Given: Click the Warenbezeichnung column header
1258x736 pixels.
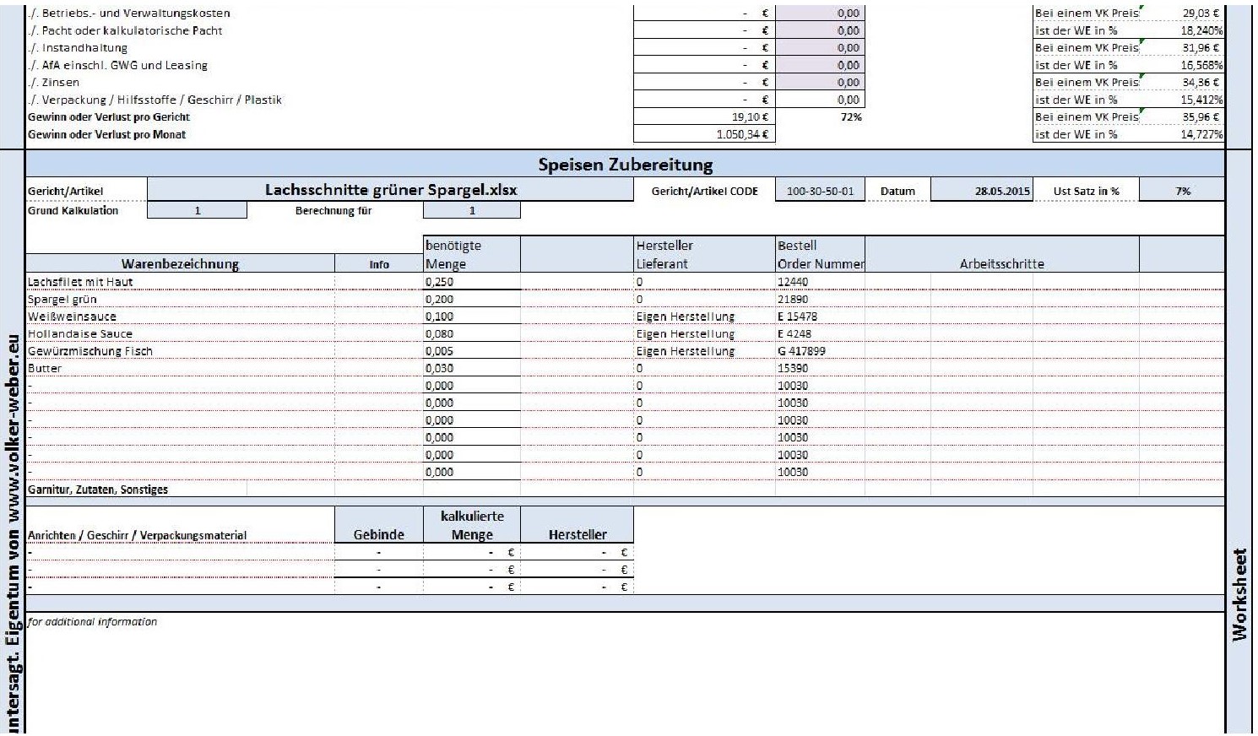Looking at the screenshot, I should [x=180, y=264].
